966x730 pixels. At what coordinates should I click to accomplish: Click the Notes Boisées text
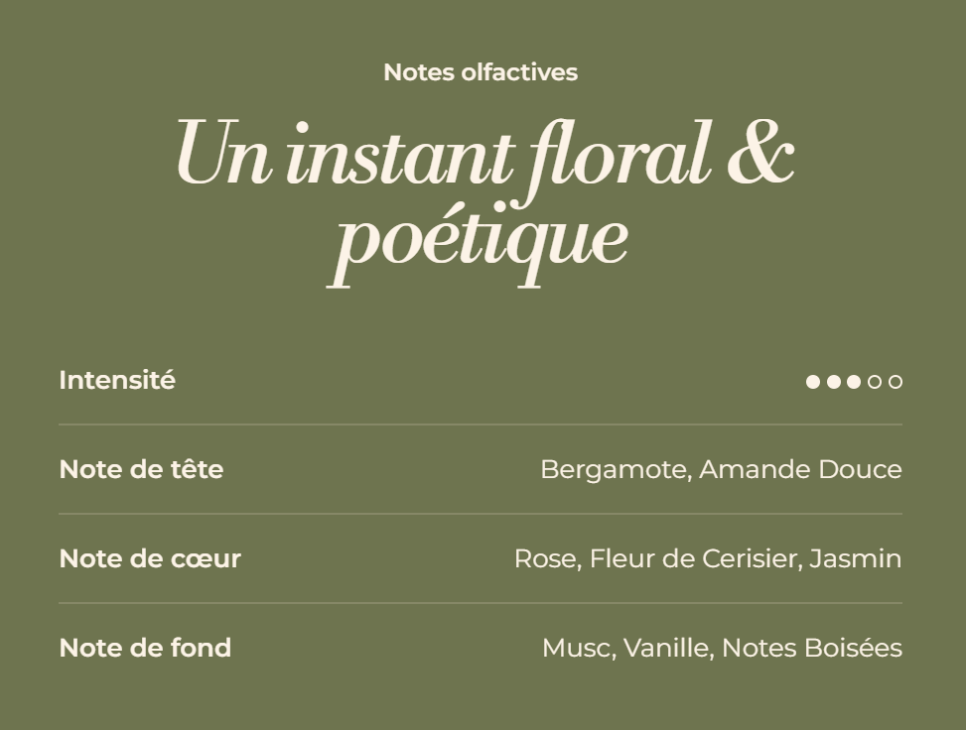(811, 648)
